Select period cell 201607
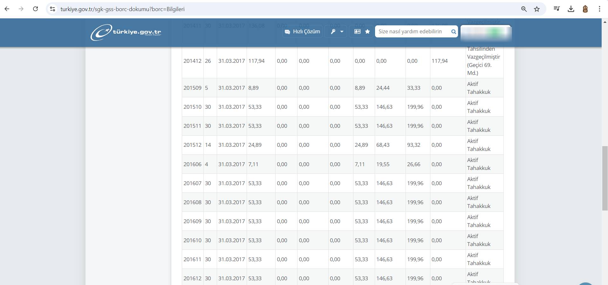Viewport: 608px width, 285px height. click(x=192, y=183)
